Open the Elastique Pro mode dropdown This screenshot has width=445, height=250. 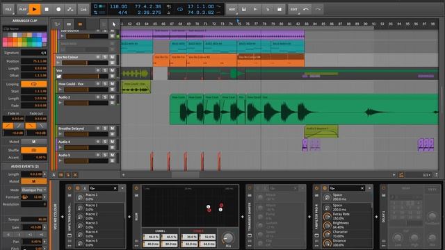click(x=34, y=190)
